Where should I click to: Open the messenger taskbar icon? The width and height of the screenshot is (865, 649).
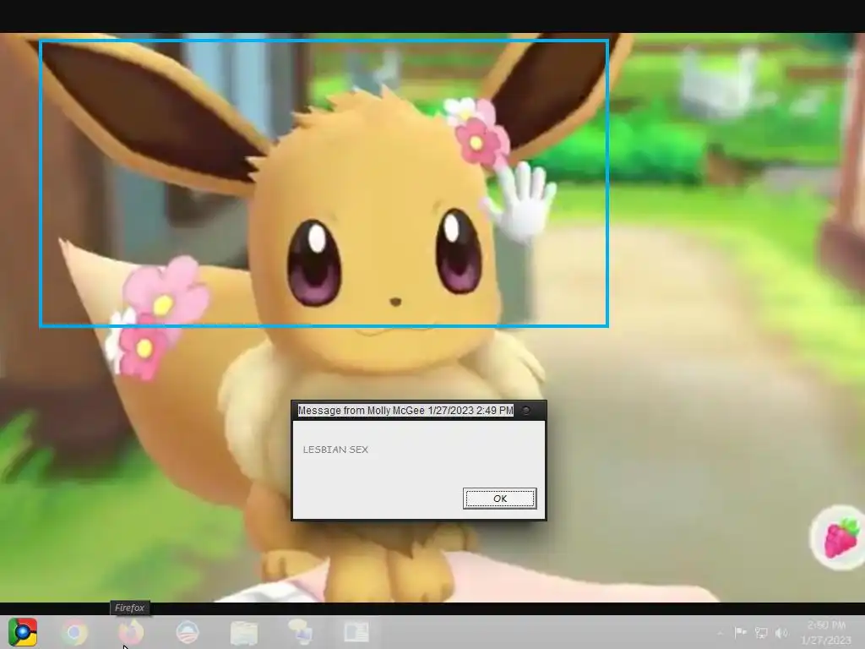[x=300, y=632]
